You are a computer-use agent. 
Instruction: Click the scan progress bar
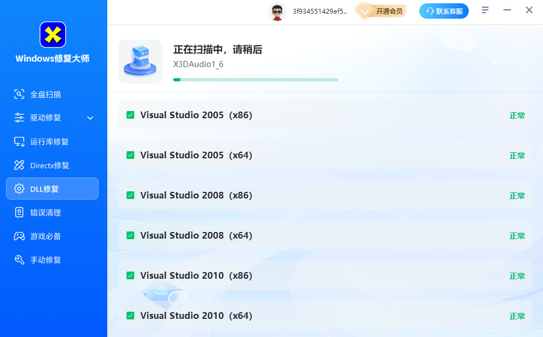256,80
